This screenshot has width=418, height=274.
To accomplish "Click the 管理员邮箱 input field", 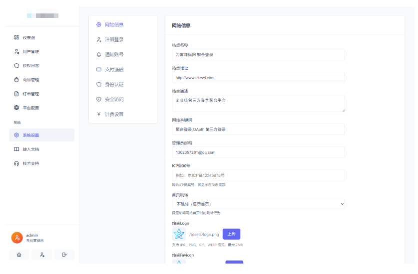I will (258, 152).
